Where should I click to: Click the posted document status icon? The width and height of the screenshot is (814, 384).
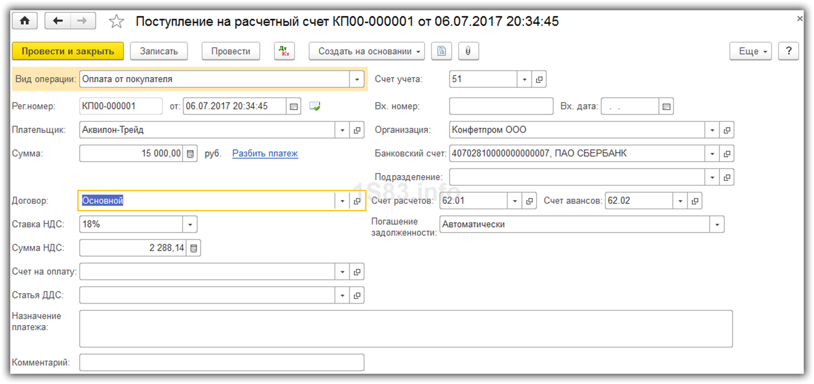click(x=315, y=106)
